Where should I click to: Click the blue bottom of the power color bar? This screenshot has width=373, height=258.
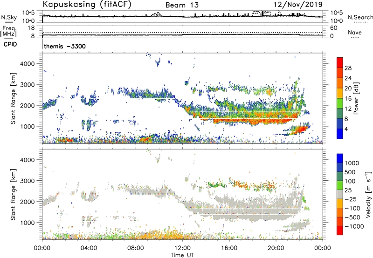click(x=340, y=134)
